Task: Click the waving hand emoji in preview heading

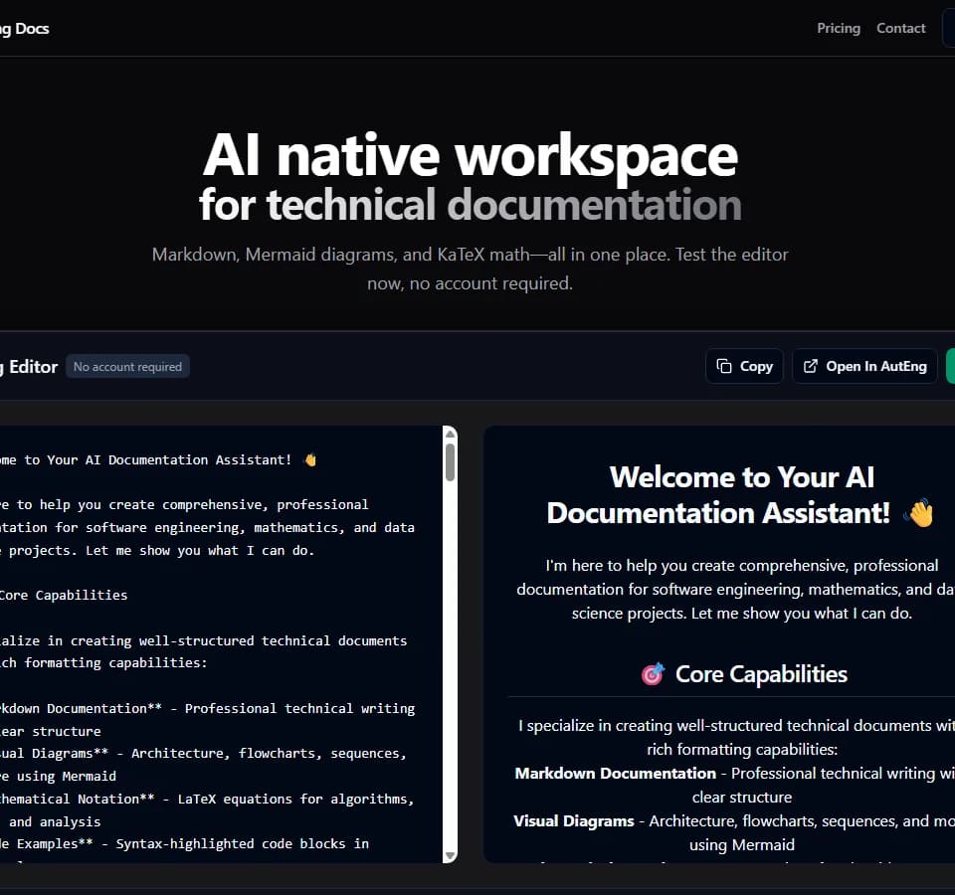Action: pyautogui.click(x=919, y=513)
